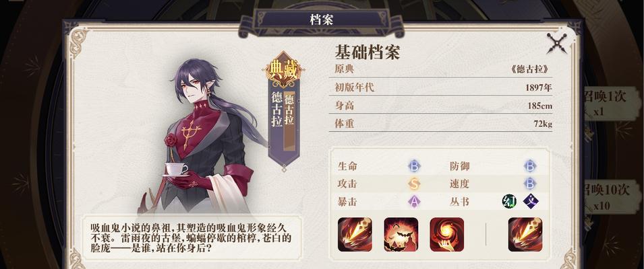Click the B rank badge beside 防御
The width and height of the screenshot is (644, 269).
click(x=530, y=166)
